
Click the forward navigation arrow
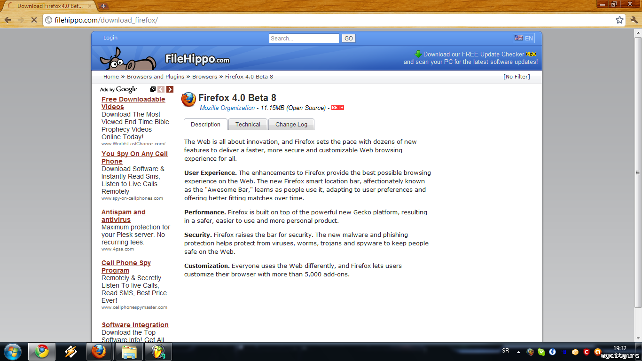point(20,20)
